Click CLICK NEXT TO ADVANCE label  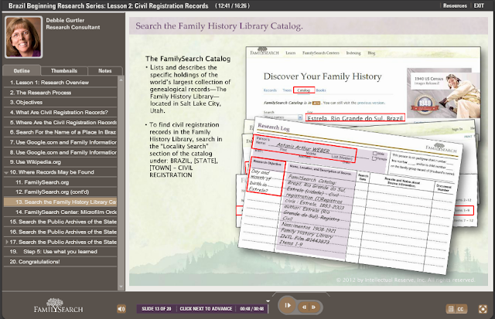[206, 309]
